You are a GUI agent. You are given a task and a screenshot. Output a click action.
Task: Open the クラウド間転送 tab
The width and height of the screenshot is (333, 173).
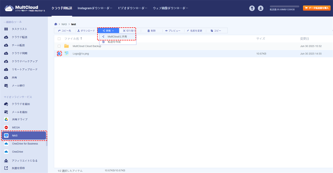click(62, 8)
